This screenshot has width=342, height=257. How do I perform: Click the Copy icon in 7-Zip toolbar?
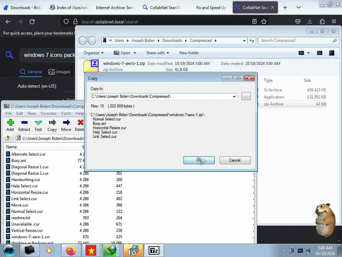point(52,125)
